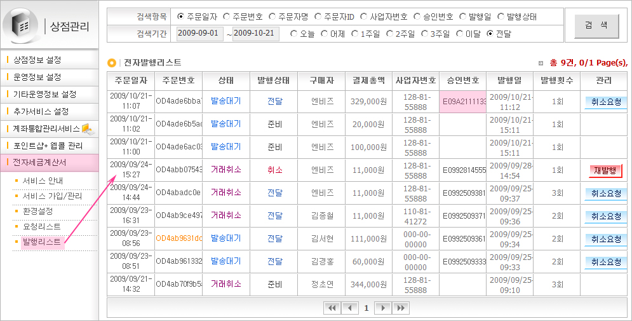The height and width of the screenshot is (321, 632).
Task: Click the icon beside 계좌통합관리서비스
Action: tap(86, 129)
